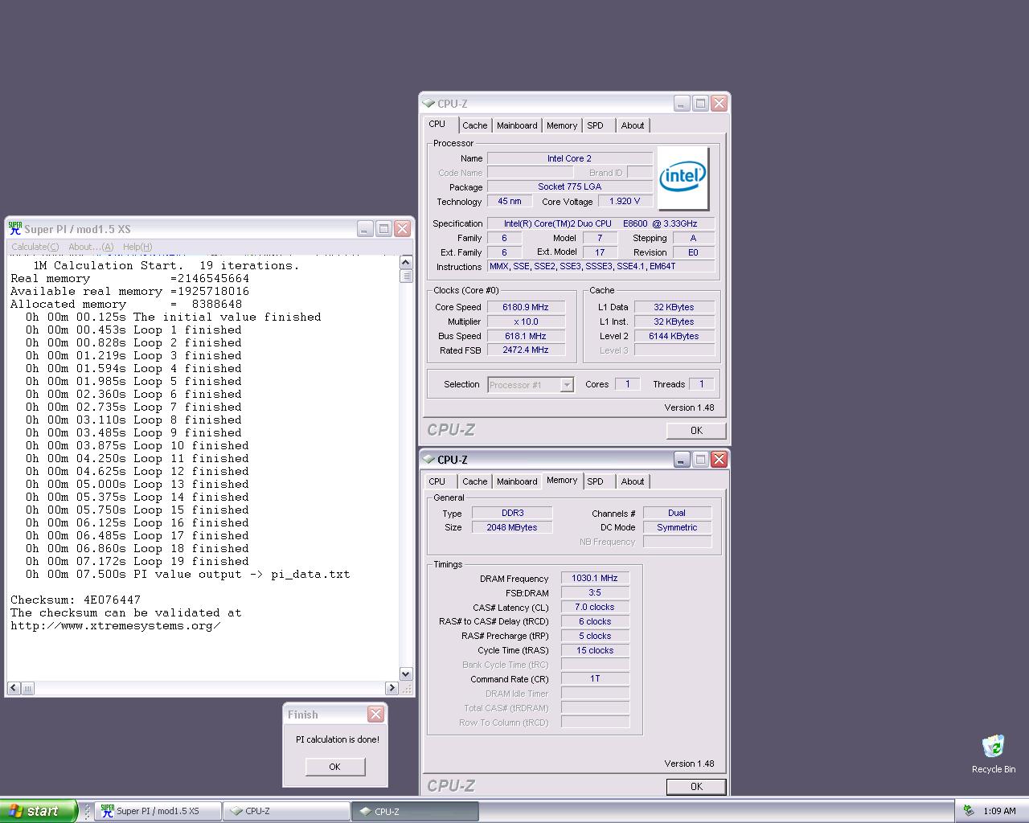1029x823 pixels.
Task: Click OK in the top CPU-Z window
Action: tap(696, 431)
